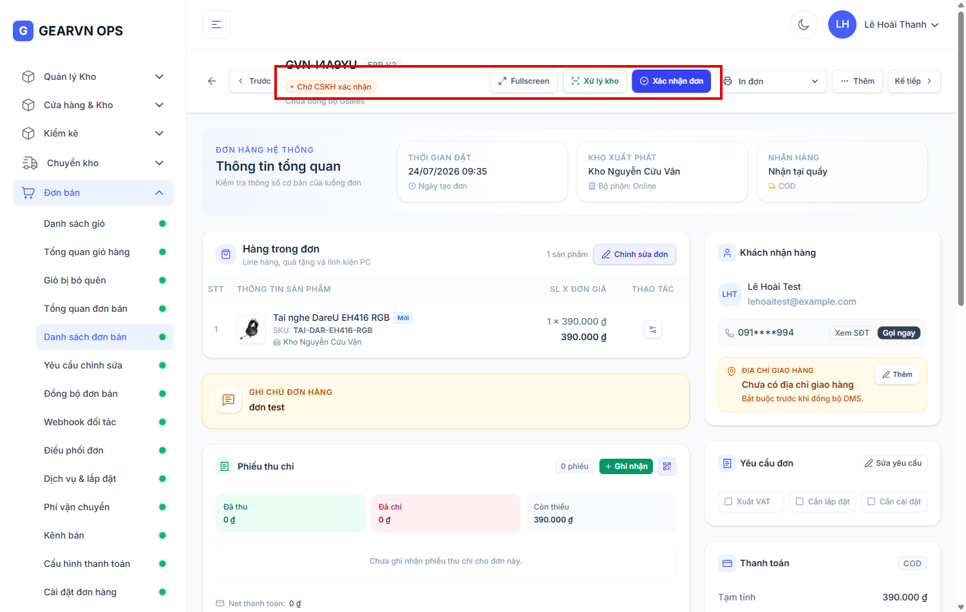Click the hamburger sidebar toggle icon

point(216,24)
